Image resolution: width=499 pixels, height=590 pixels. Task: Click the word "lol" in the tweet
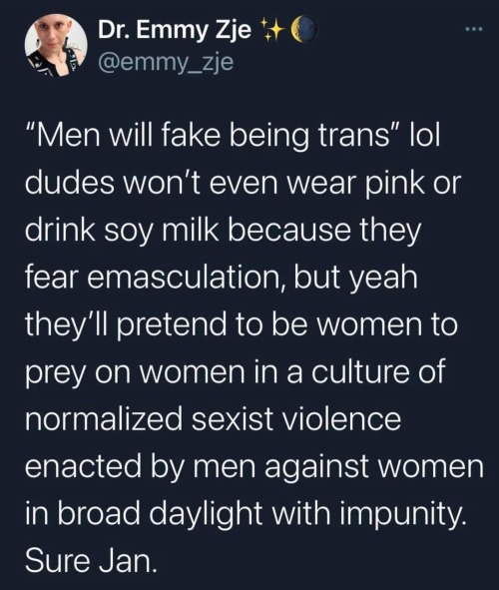coord(426,135)
